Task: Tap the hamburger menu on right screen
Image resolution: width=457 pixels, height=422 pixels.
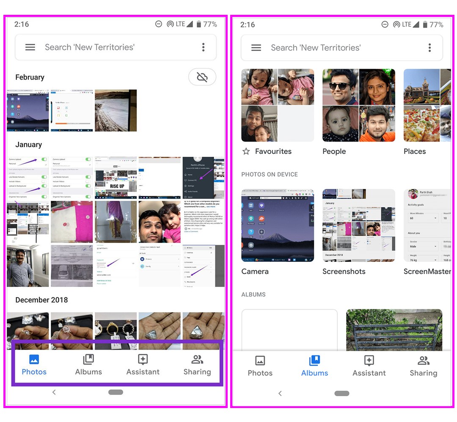Action: point(256,48)
